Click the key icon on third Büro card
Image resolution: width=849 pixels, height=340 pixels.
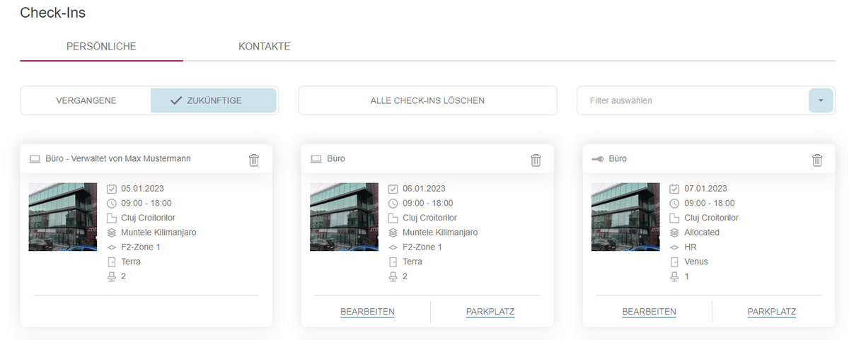(x=597, y=159)
